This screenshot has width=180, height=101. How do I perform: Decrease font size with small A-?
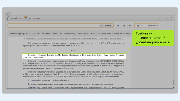168,18
